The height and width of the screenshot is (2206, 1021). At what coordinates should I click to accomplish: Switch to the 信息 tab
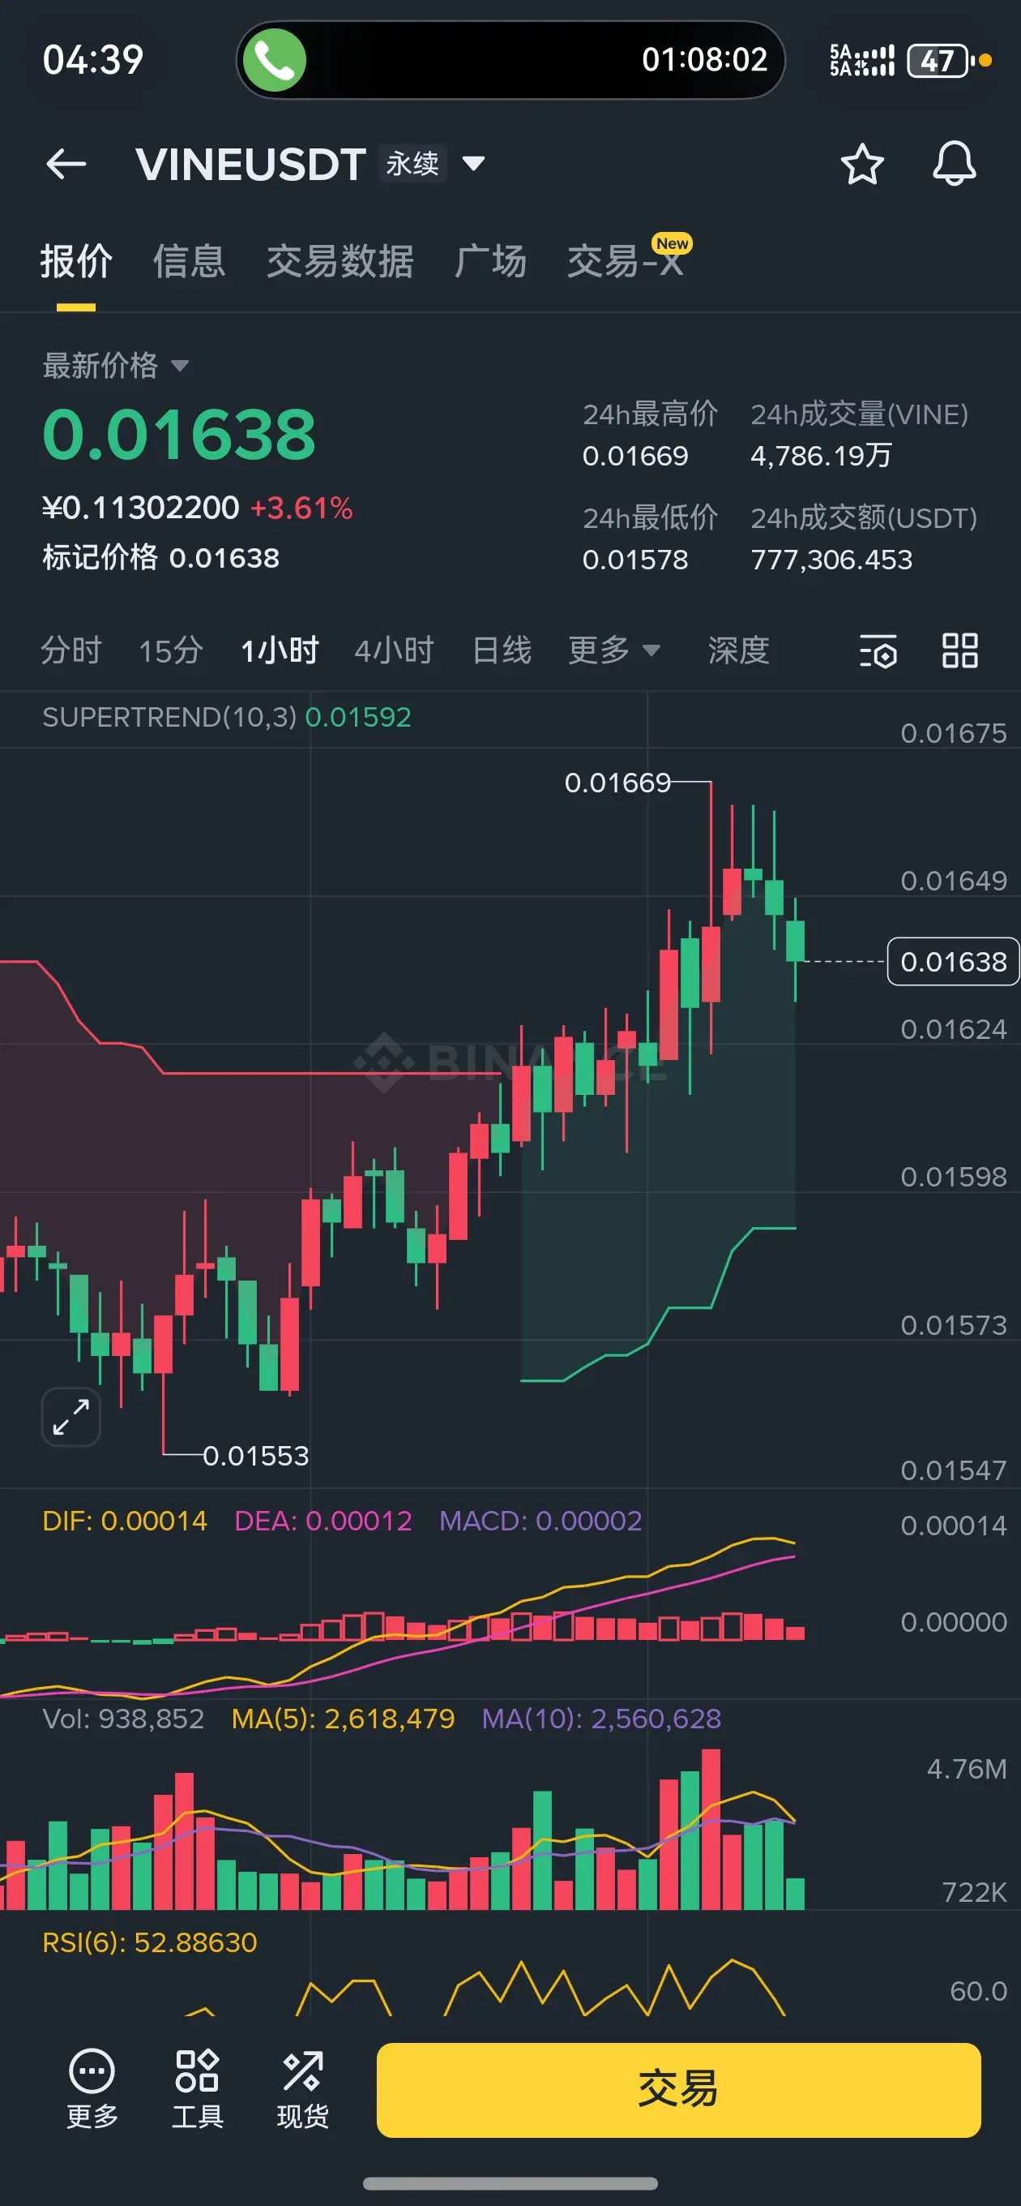pos(189,261)
